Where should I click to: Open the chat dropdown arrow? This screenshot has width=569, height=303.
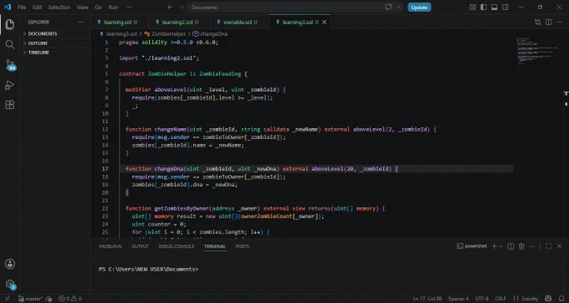tap(398, 8)
